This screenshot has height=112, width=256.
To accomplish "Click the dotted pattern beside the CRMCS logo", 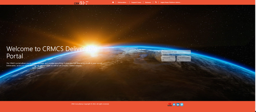I will coord(85,3).
